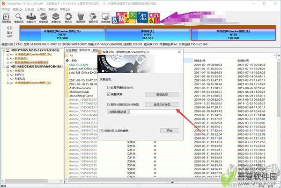Viewport: 281px width, 188px height.
Task: Select the 360SoftMgrGame folder entry
Action: pyautogui.click(x=81, y=96)
